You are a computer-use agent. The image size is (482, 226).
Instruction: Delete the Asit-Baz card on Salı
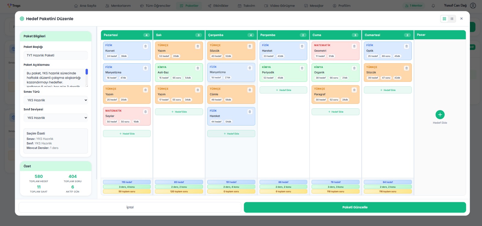(x=198, y=68)
